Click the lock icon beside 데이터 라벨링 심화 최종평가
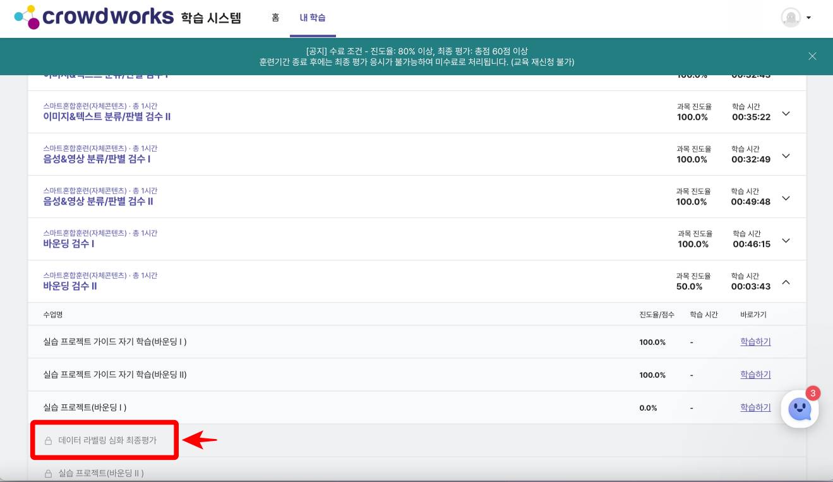Viewport: 833px width, 482px height. (49, 440)
